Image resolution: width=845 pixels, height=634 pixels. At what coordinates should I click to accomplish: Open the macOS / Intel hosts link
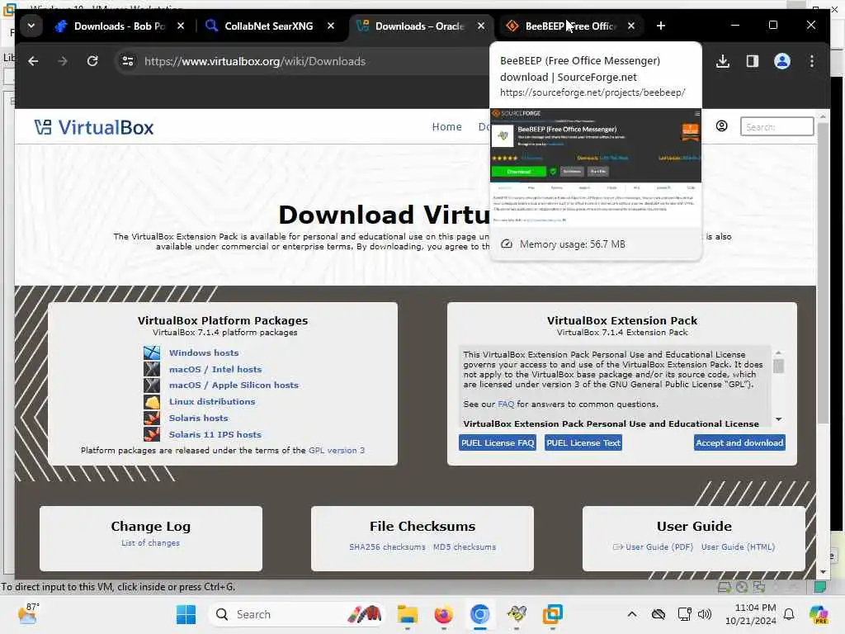(x=215, y=369)
